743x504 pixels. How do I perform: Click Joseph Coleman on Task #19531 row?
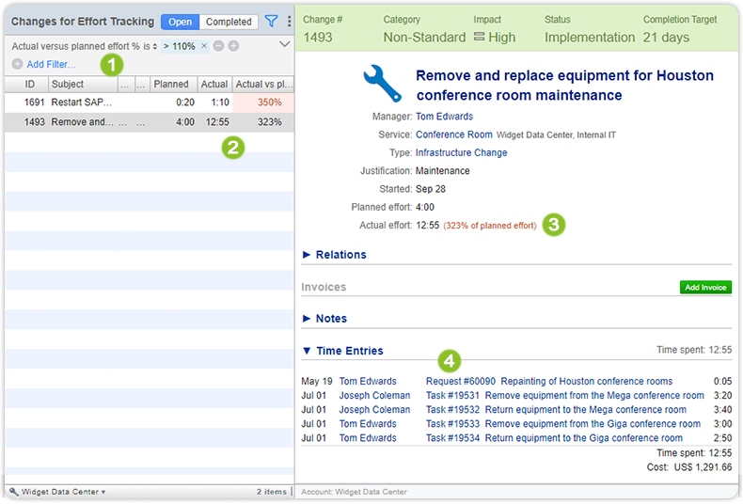coord(375,396)
